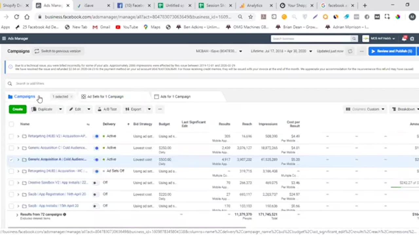This screenshot has height=235, width=419.
Task: Click the purple pen extension icon
Action: (x=315, y=17)
